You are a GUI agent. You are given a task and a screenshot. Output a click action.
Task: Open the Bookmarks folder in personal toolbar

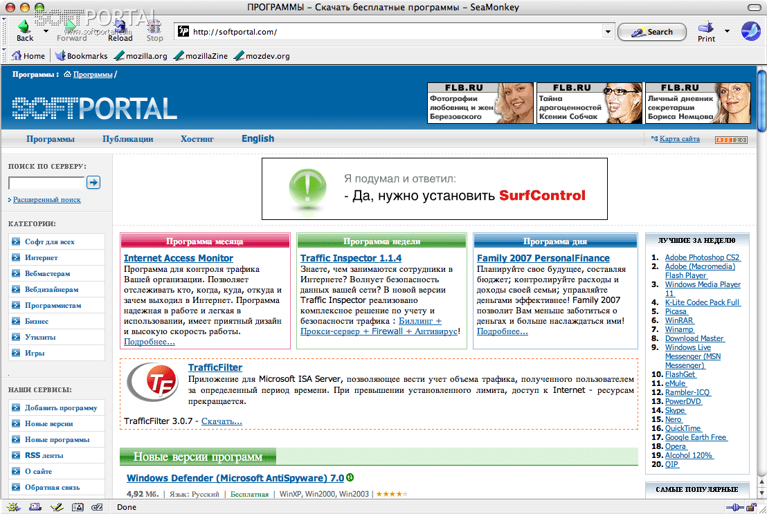[x=81, y=56]
